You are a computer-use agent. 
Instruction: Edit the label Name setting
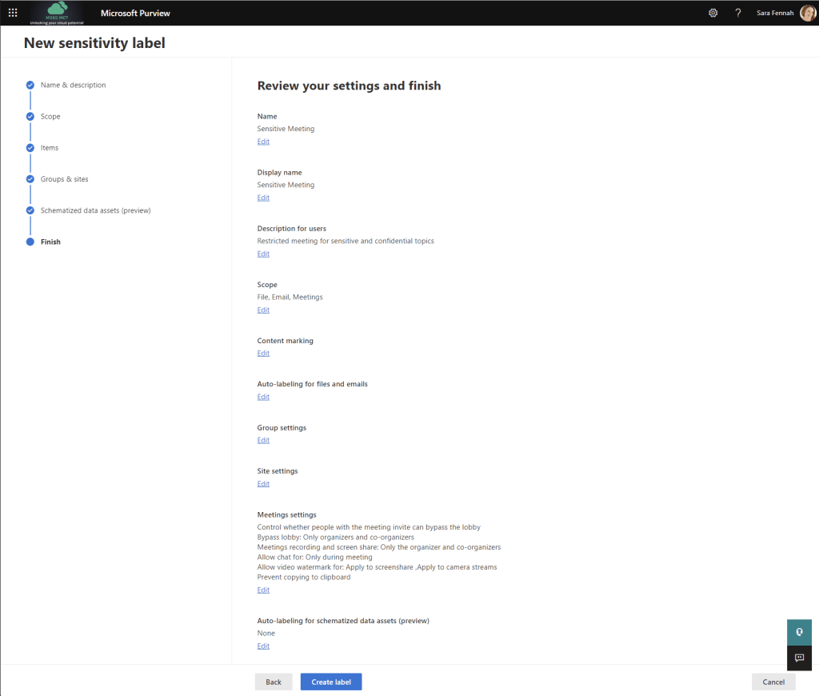(263, 142)
